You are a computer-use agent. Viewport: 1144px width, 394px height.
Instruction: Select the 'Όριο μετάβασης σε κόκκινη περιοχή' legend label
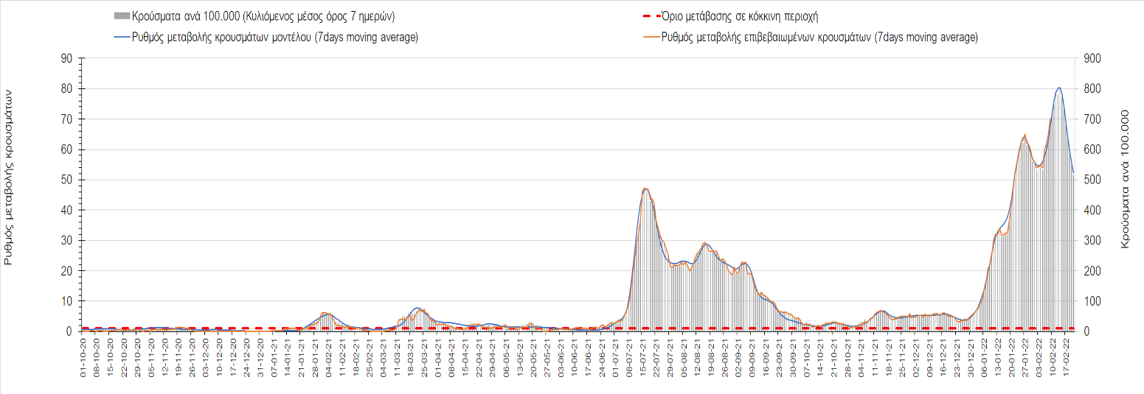[741, 16]
